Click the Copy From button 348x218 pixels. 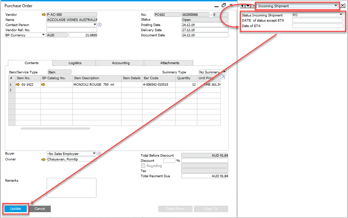pyautogui.click(x=175, y=209)
